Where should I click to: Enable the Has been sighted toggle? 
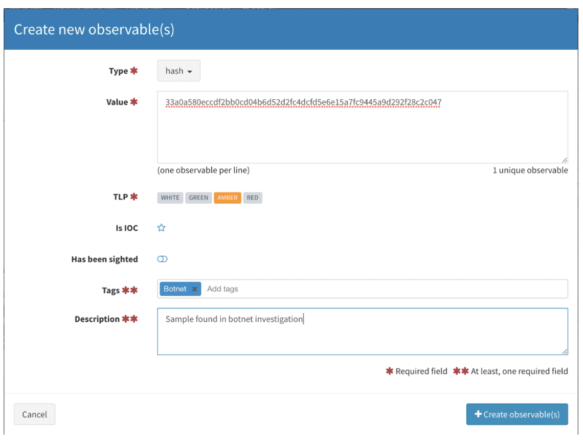162,259
